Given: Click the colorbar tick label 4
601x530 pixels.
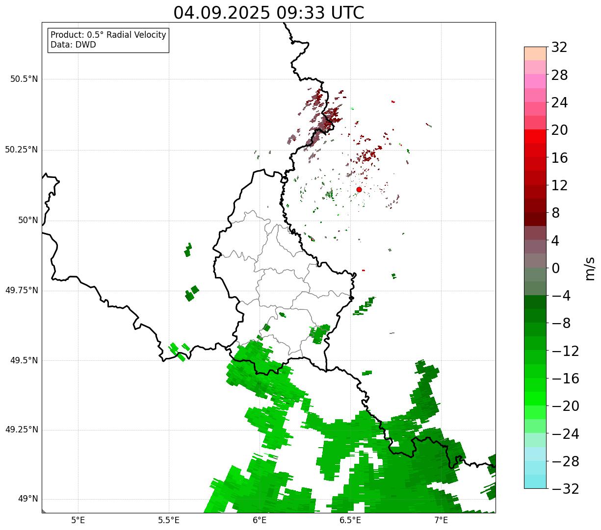Looking at the screenshot, I should [x=555, y=240].
